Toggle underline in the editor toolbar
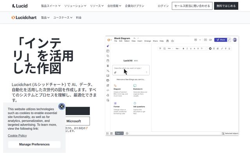Viewport: 250px width, 156px height. click(x=191, y=48)
